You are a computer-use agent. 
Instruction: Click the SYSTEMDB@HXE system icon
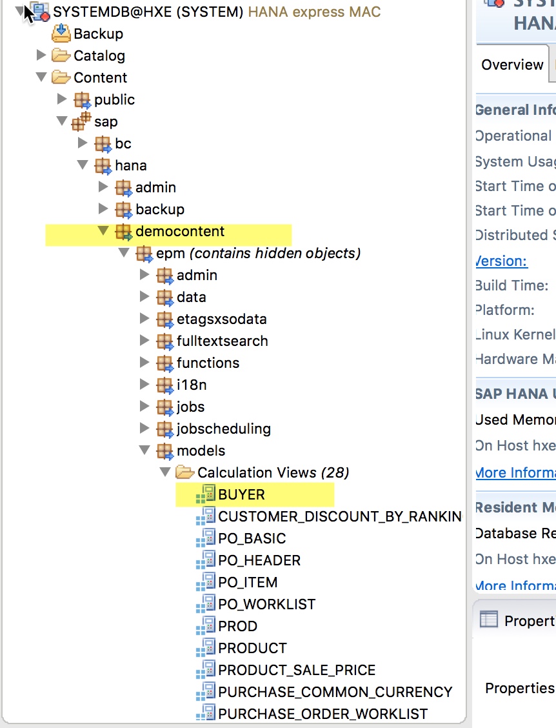(x=40, y=12)
